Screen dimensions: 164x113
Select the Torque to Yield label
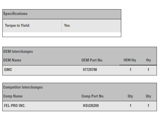tap(17, 25)
